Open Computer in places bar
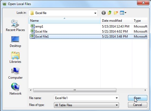151x111 pixels. coord(15,73)
